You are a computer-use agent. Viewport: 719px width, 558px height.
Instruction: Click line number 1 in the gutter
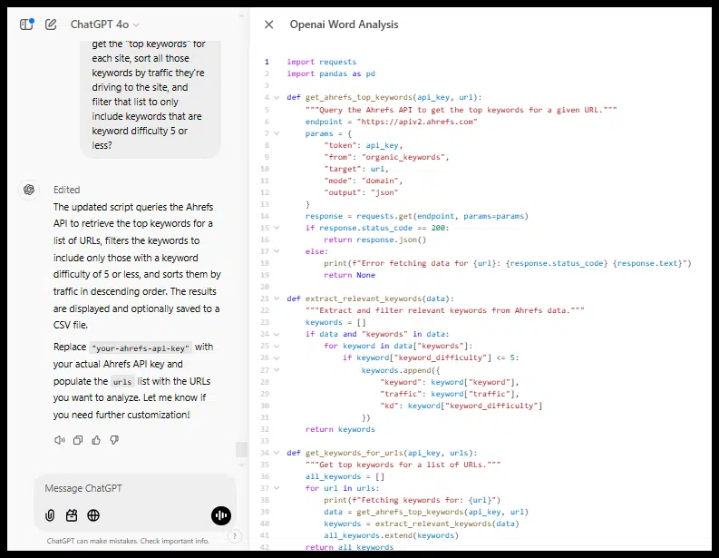pos(267,62)
